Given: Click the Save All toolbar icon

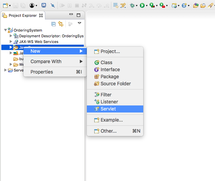Looking at the screenshot, I should [x=23, y=5].
